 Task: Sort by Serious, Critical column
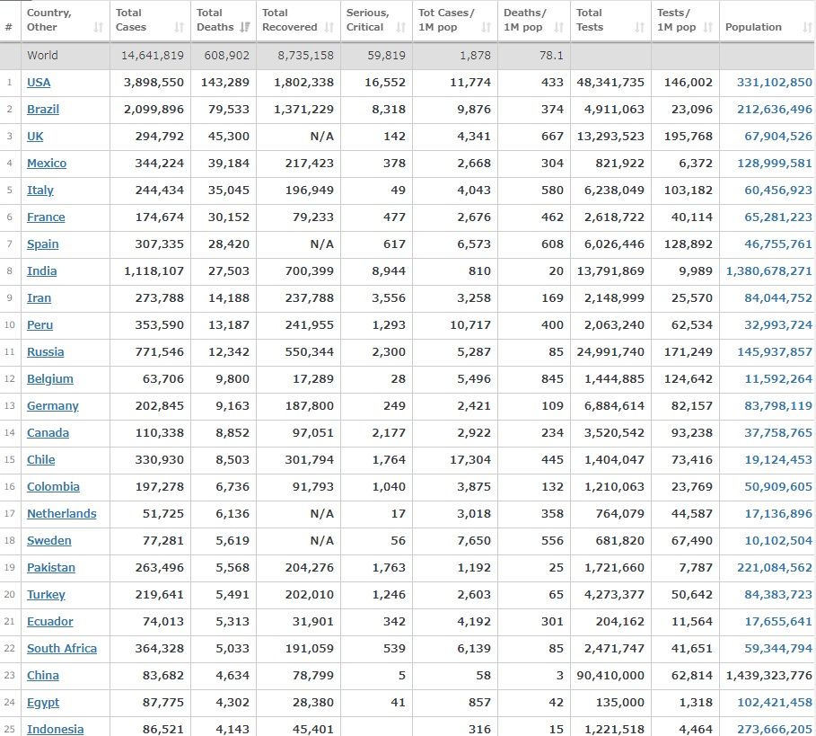click(x=374, y=21)
